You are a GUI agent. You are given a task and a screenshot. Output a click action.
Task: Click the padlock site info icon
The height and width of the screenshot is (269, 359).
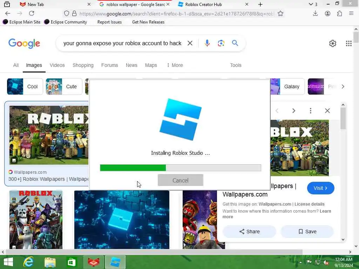[x=74, y=14]
